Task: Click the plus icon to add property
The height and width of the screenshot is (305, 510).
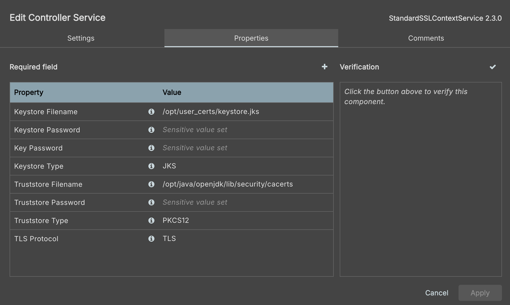Action: [324, 67]
